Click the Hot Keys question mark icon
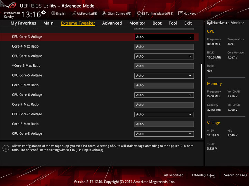Image resolution: width=249 pixels, height=186 pixels. tap(181, 13)
